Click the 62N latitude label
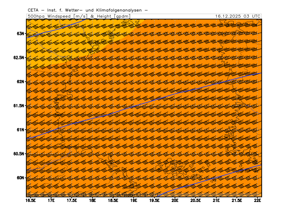 coord(20,82)
